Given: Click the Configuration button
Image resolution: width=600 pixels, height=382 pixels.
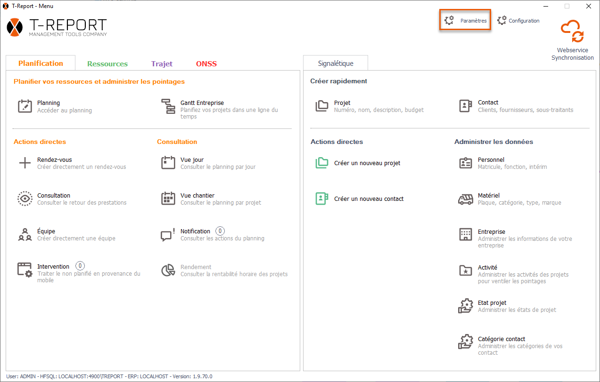Looking at the screenshot, I should (x=518, y=21).
